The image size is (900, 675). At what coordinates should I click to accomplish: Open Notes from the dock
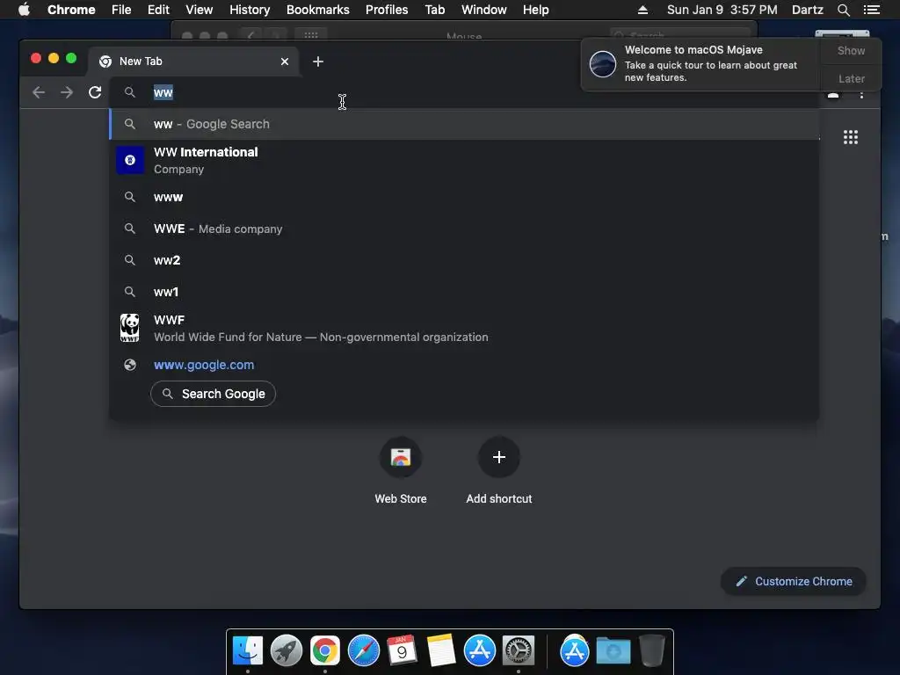[441, 651]
